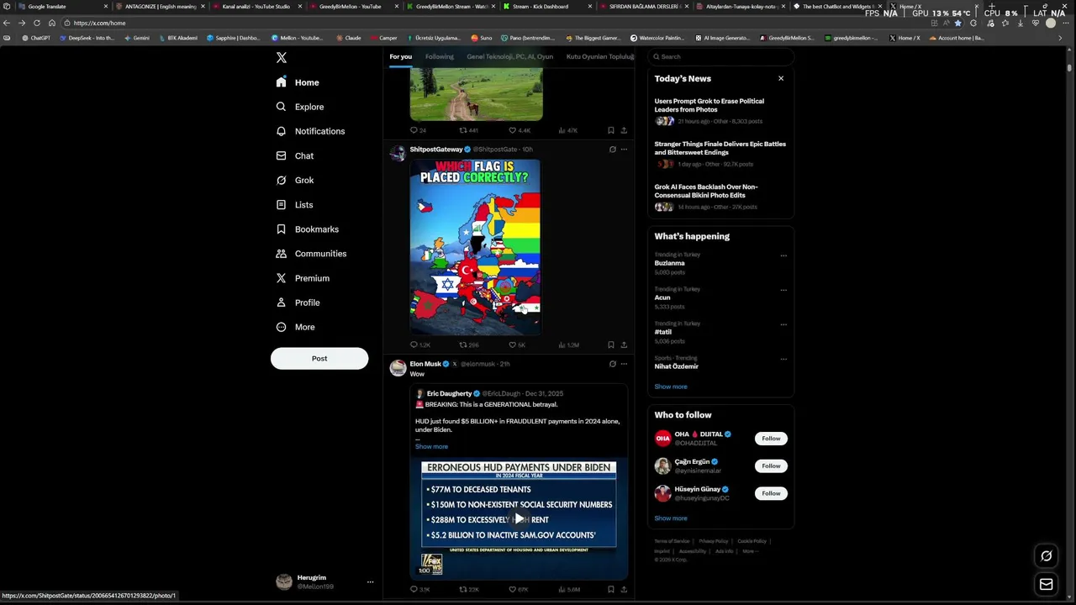Switch to the Following tab
1076x605 pixels.
(x=439, y=56)
